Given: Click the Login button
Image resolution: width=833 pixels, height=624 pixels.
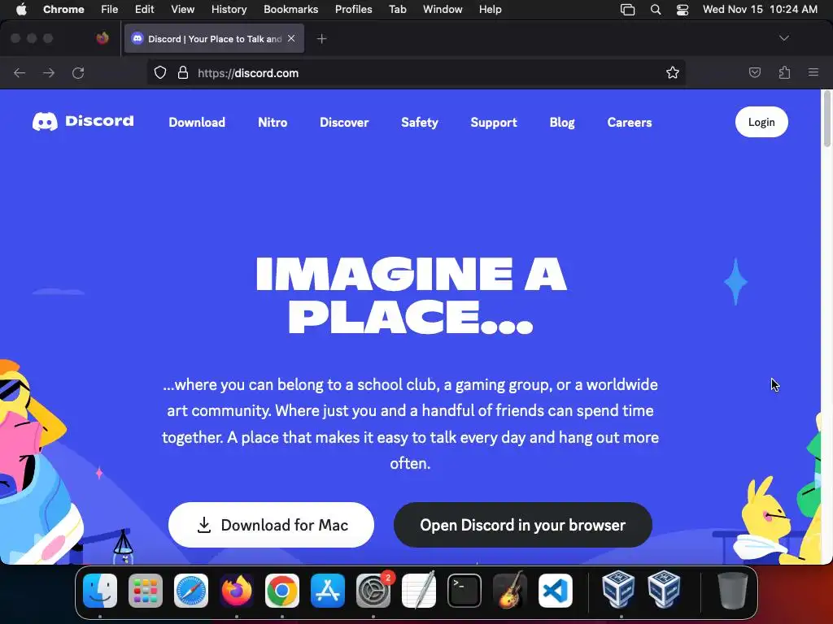Looking at the screenshot, I should coord(761,122).
